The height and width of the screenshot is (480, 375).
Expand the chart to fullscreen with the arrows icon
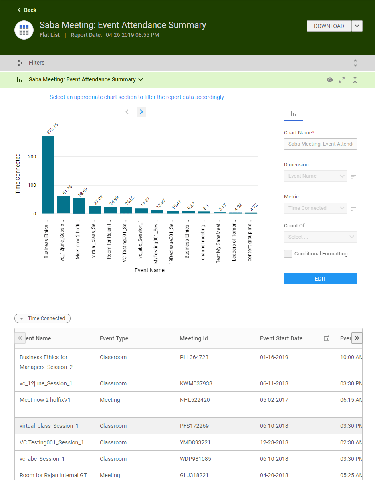coord(341,80)
